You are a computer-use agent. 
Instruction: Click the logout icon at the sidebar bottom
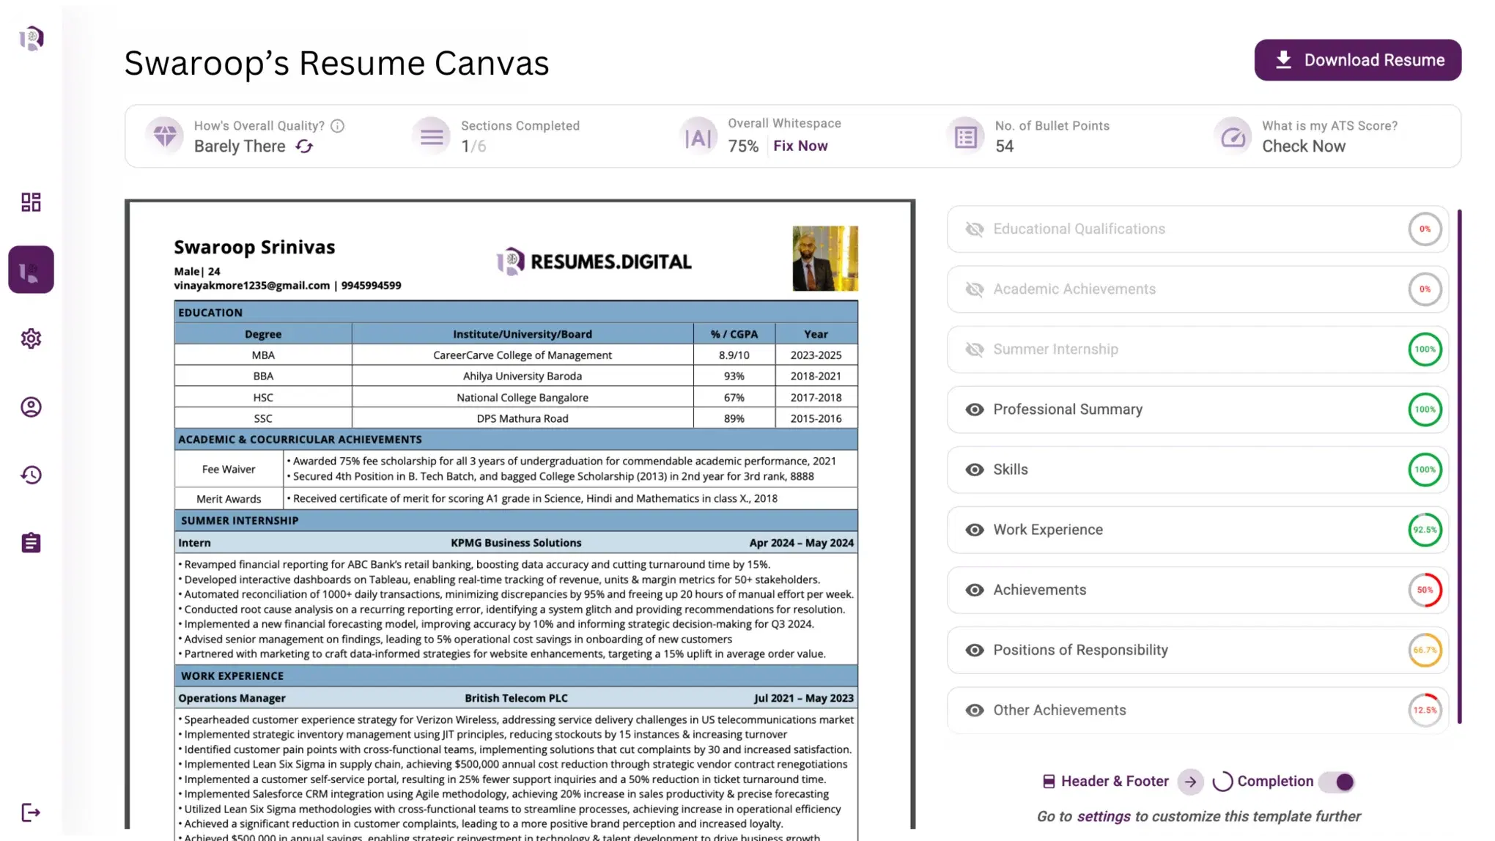31,812
